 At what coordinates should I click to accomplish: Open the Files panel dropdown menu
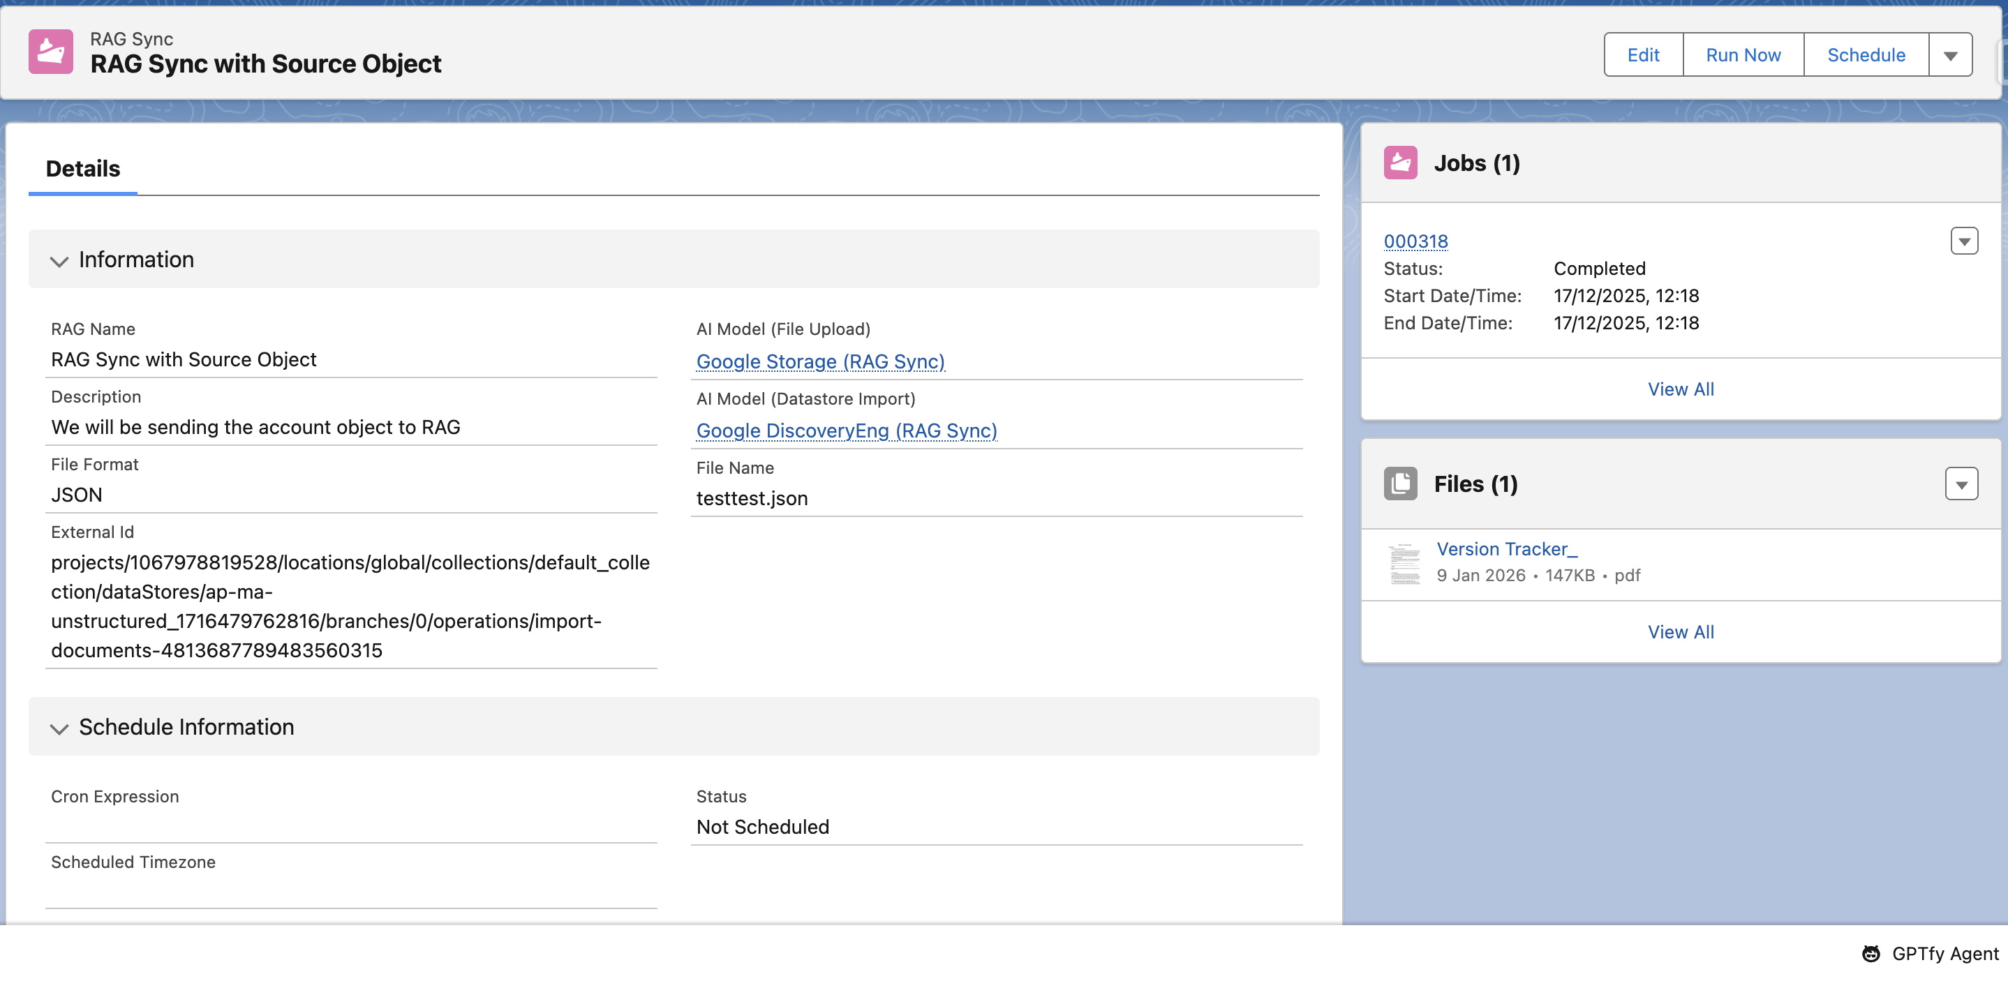[x=1961, y=484]
